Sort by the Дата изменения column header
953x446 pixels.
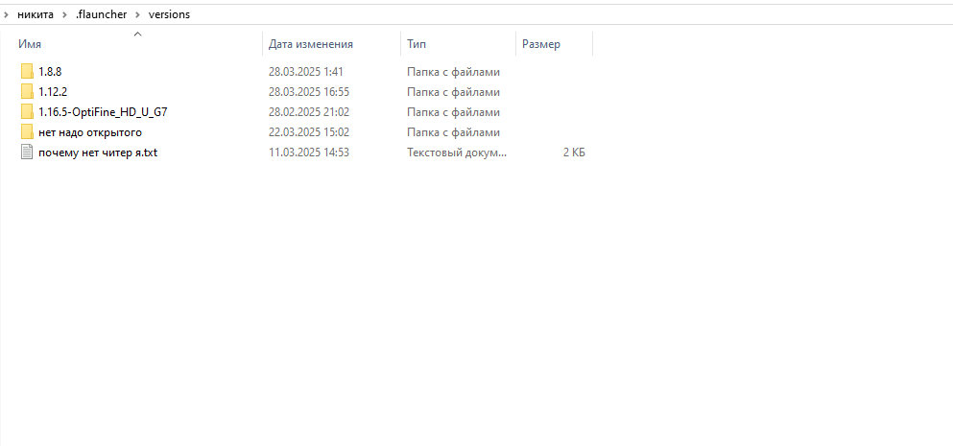coord(311,44)
